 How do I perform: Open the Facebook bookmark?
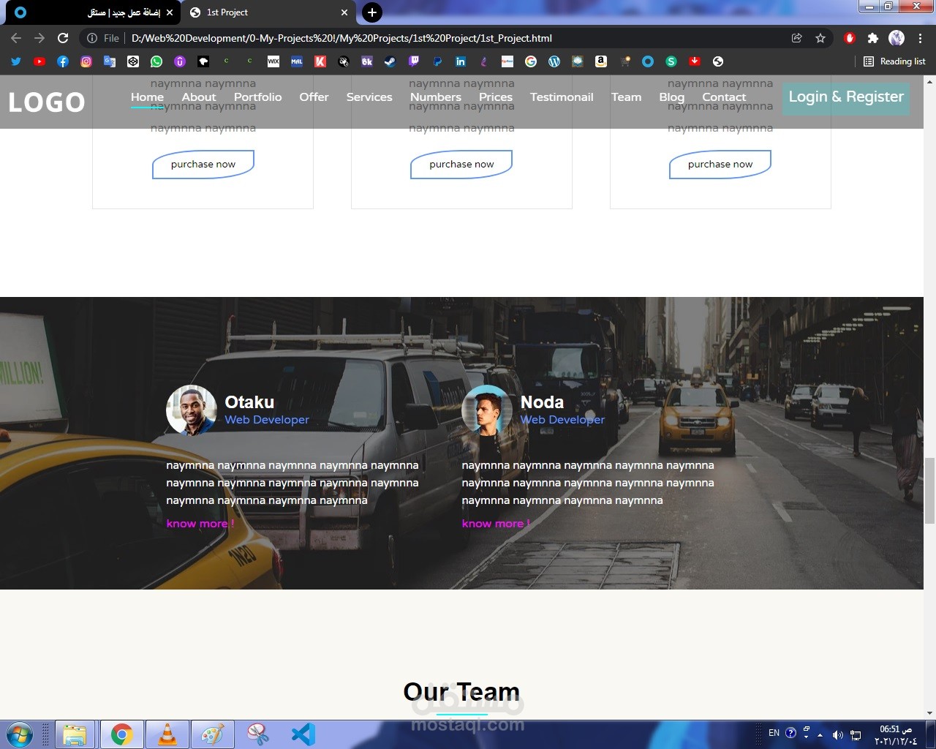[63, 61]
